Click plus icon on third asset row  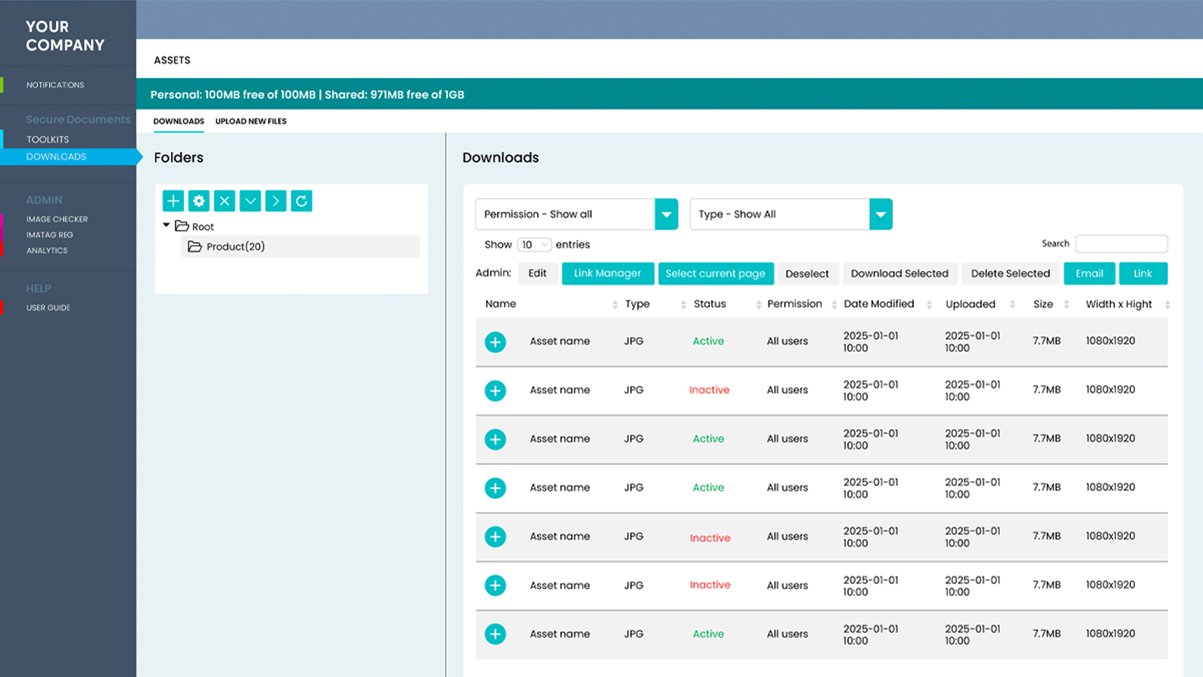pyautogui.click(x=495, y=439)
